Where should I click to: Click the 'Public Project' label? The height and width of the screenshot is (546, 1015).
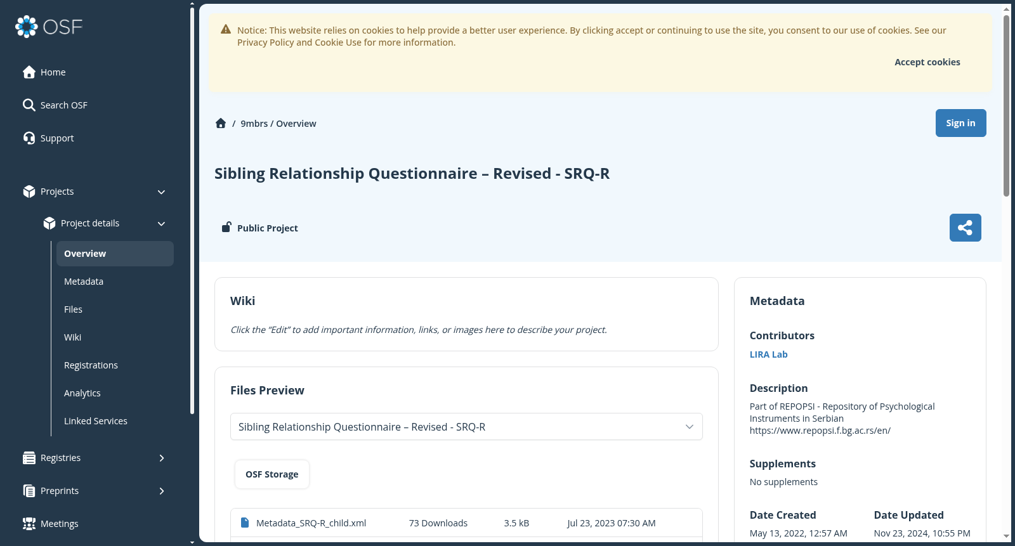(268, 228)
